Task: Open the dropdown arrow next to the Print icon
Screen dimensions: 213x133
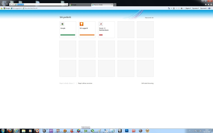Action: (x=184, y=8)
